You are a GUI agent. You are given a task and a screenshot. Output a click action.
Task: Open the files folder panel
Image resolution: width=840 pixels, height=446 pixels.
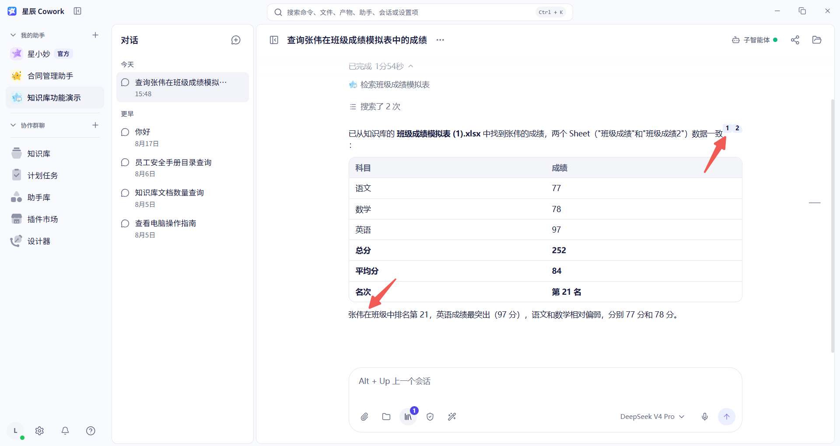click(x=817, y=40)
